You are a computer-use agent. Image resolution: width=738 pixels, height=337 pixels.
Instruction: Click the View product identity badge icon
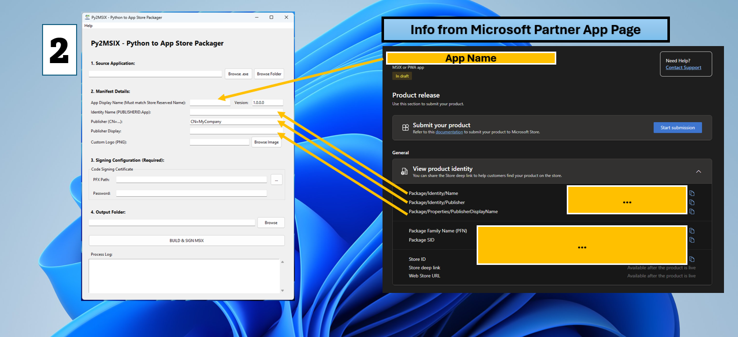tap(404, 171)
